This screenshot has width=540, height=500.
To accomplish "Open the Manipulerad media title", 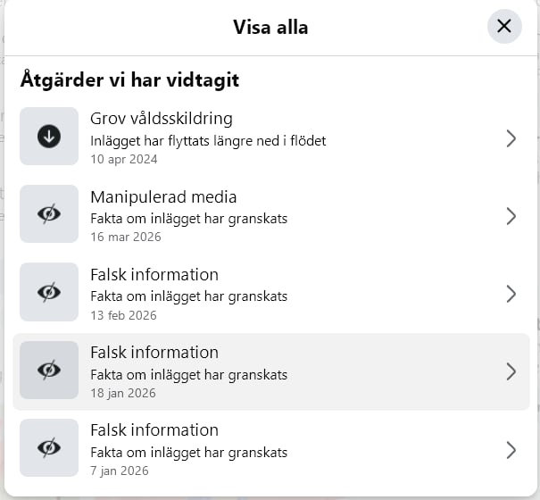I will [163, 196].
